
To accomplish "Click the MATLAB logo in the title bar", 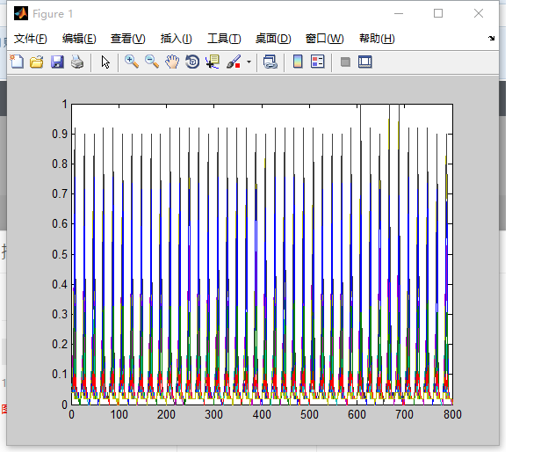I will pos(21,13).
